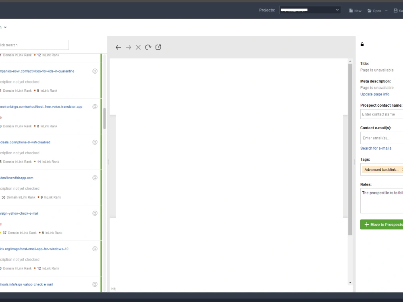
Task: Click @ icon for best-email-app-for-windows-10 row
Action: coord(95,249)
